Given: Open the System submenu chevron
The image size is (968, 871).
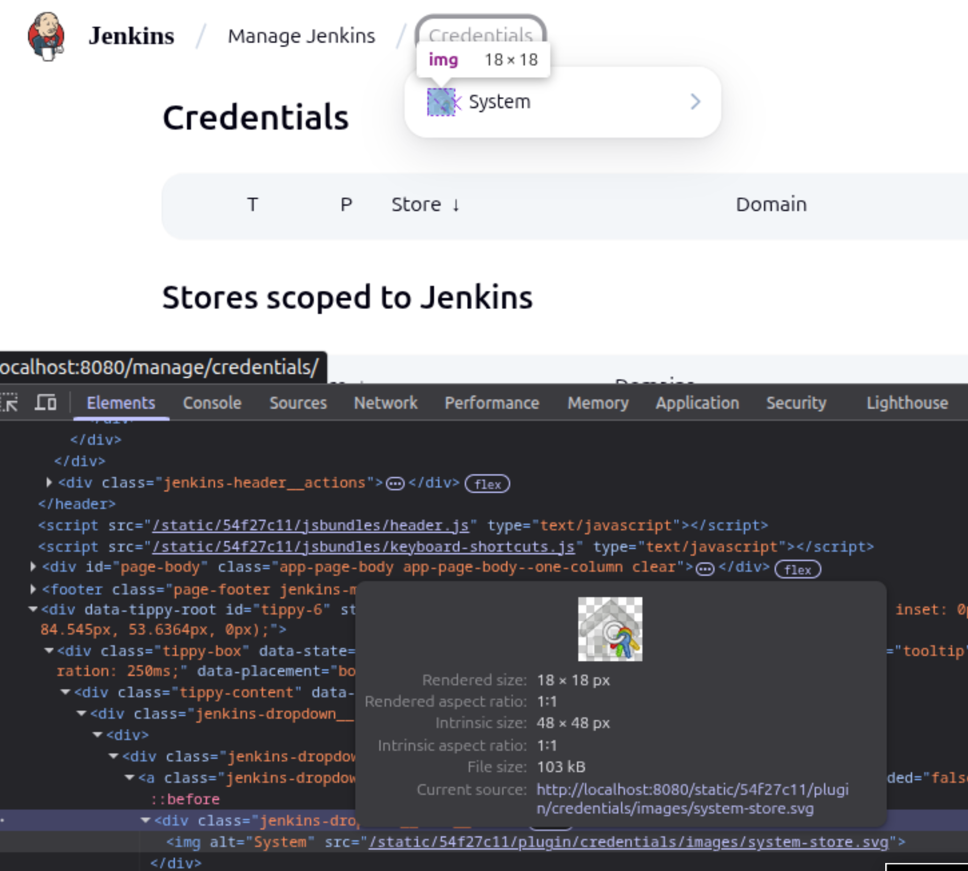Looking at the screenshot, I should [695, 102].
